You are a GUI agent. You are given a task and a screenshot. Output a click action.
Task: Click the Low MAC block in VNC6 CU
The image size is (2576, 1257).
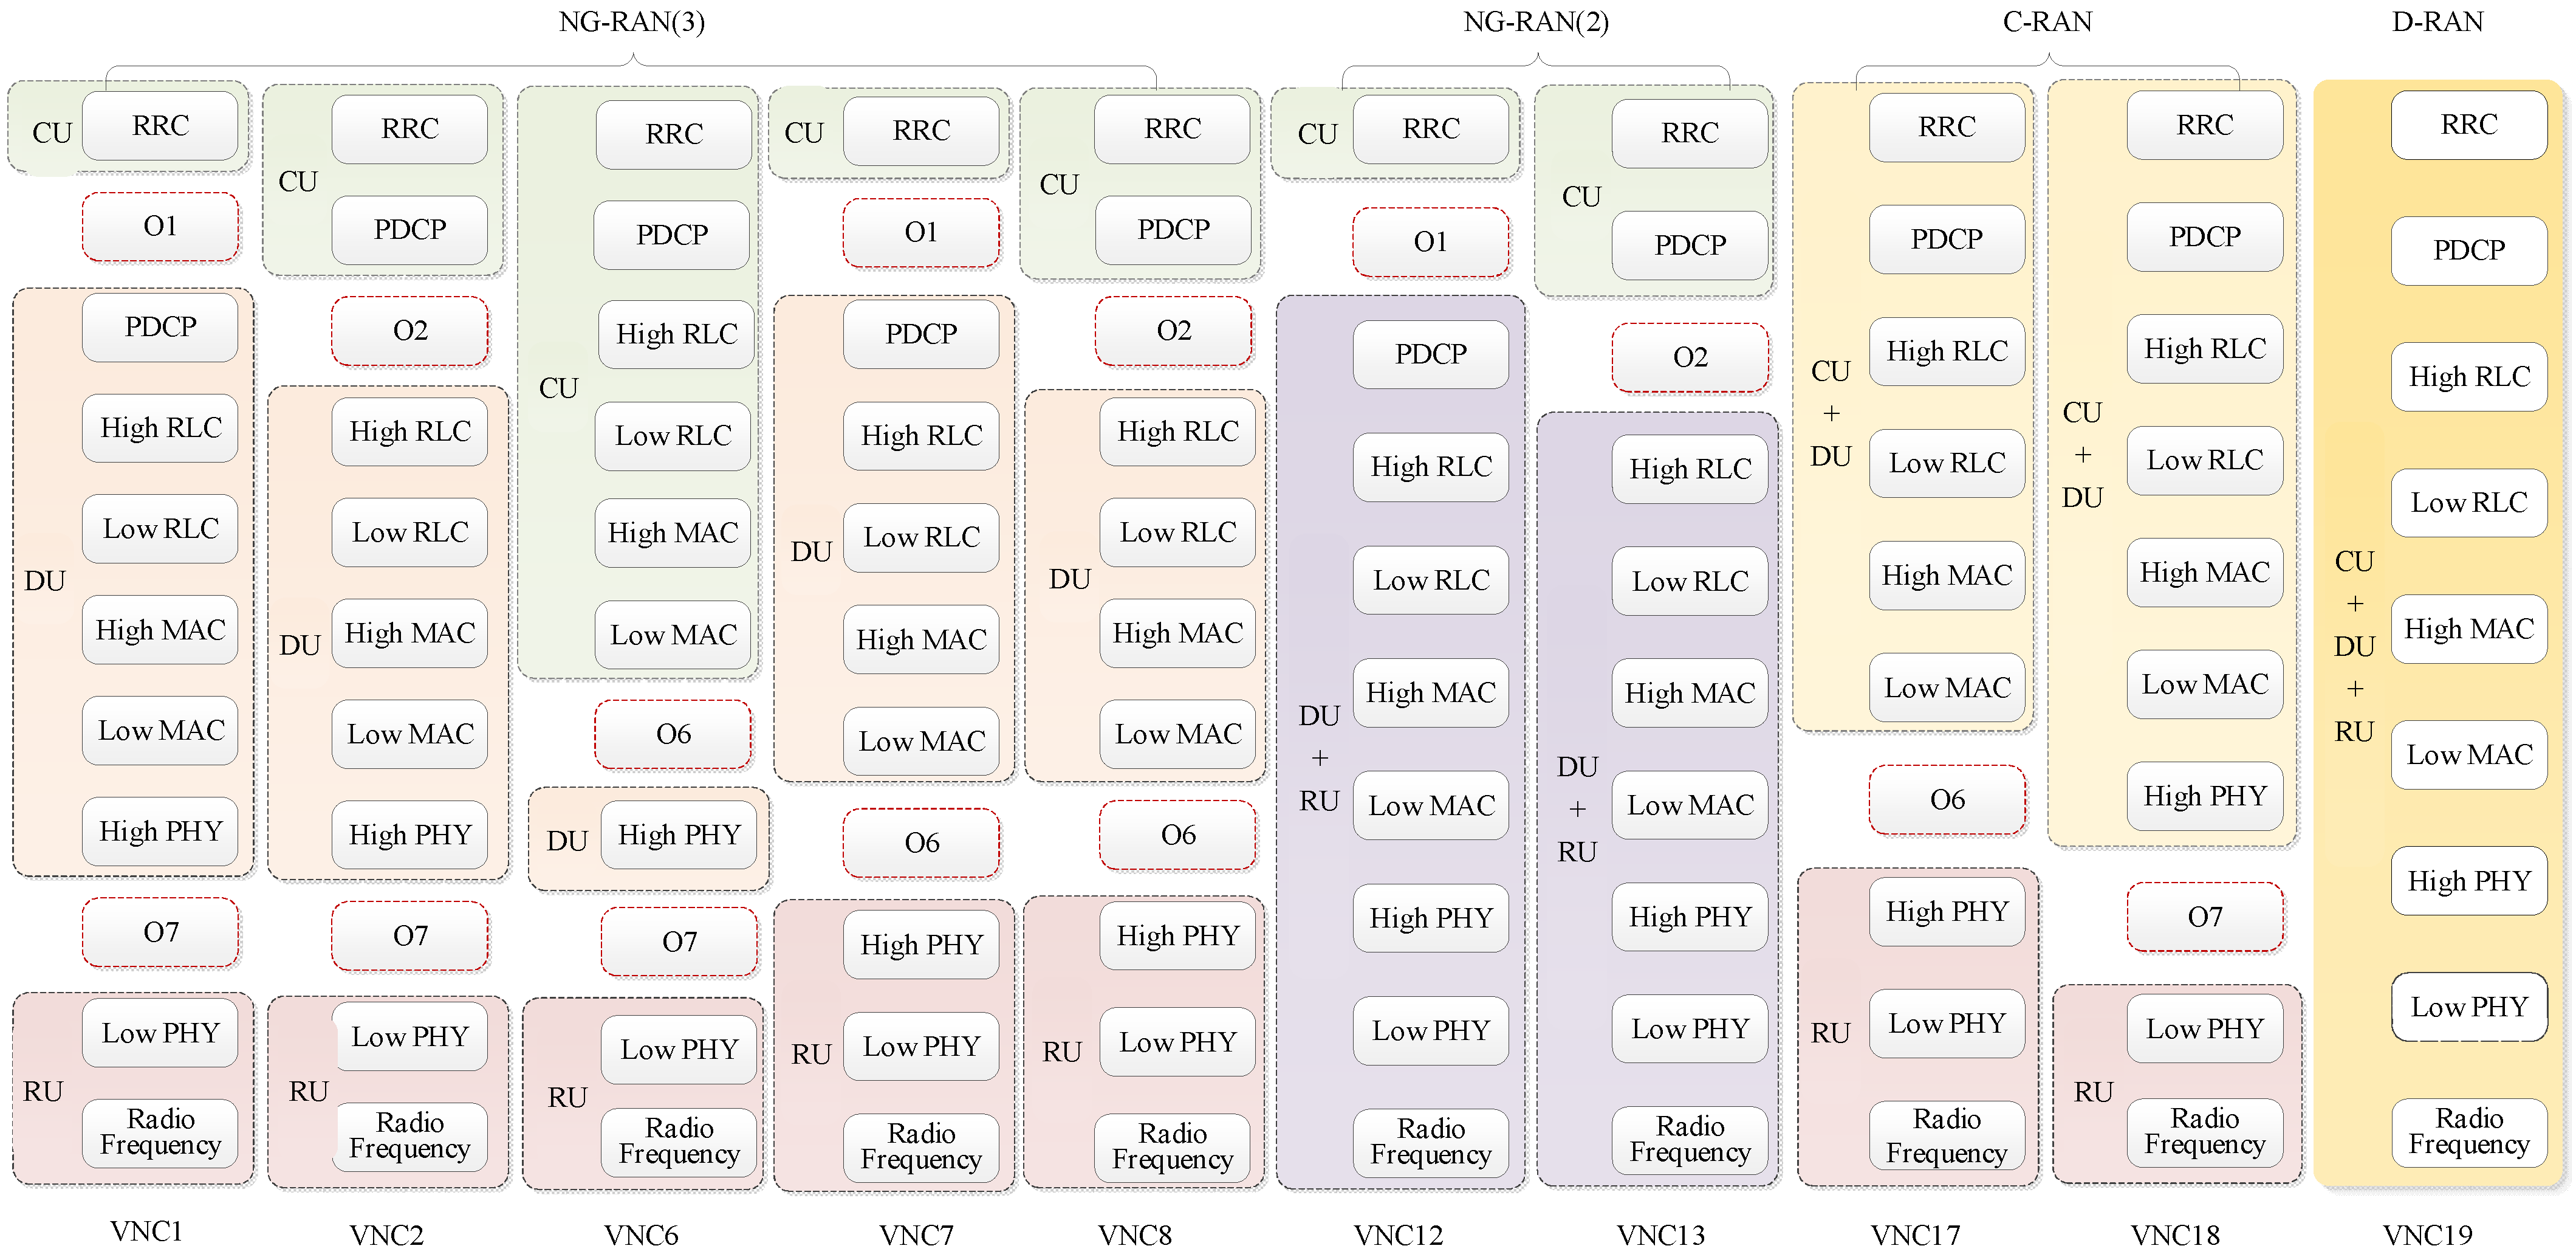[673, 635]
